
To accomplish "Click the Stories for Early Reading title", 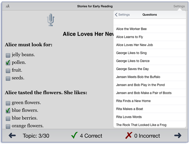I will tap(95, 6).
